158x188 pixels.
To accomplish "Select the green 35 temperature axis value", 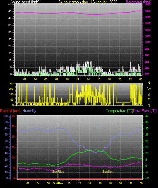I will point(147,122).
